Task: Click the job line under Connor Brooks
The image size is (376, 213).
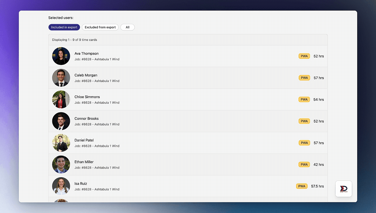Action: [x=97, y=124]
